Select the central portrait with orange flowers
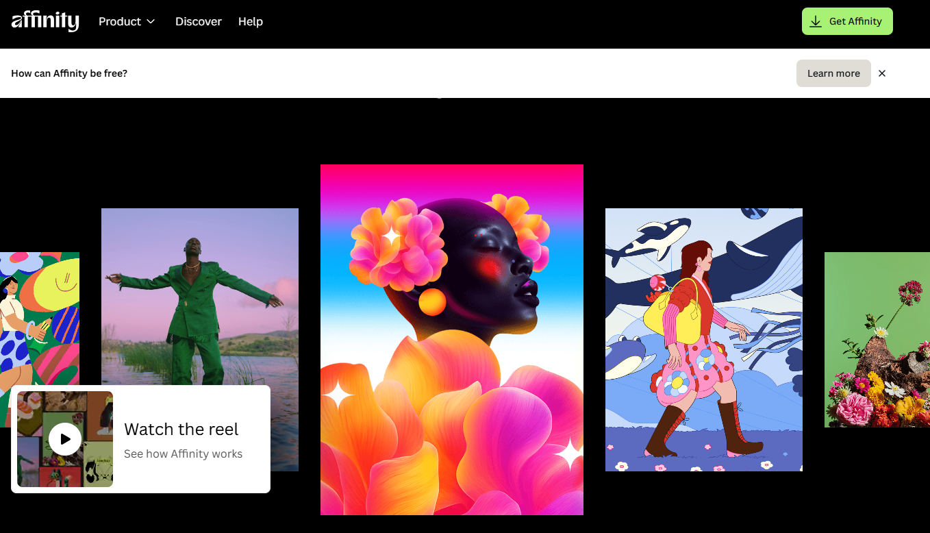The image size is (930, 533). [452, 339]
